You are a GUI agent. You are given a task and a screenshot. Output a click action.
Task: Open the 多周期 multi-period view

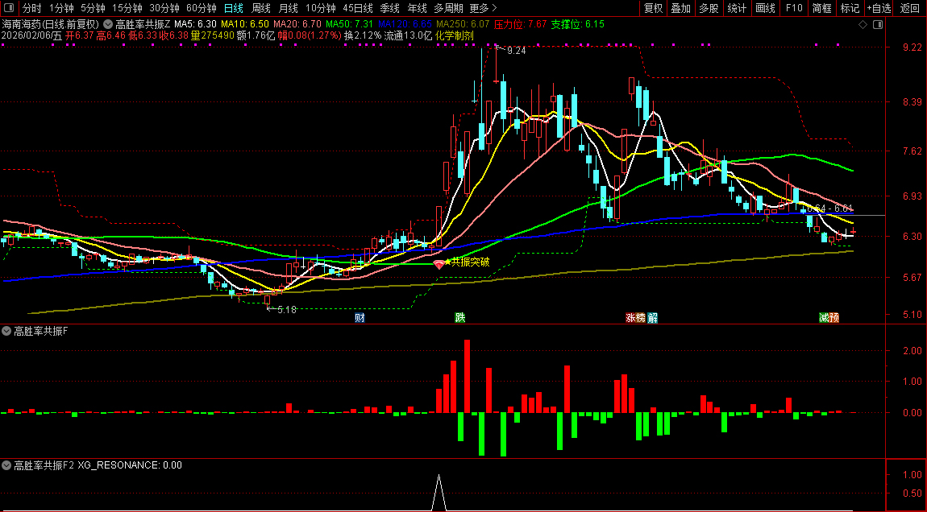(448, 8)
